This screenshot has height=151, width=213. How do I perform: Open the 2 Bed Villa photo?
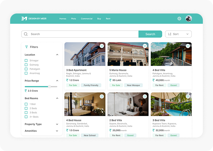128,104
